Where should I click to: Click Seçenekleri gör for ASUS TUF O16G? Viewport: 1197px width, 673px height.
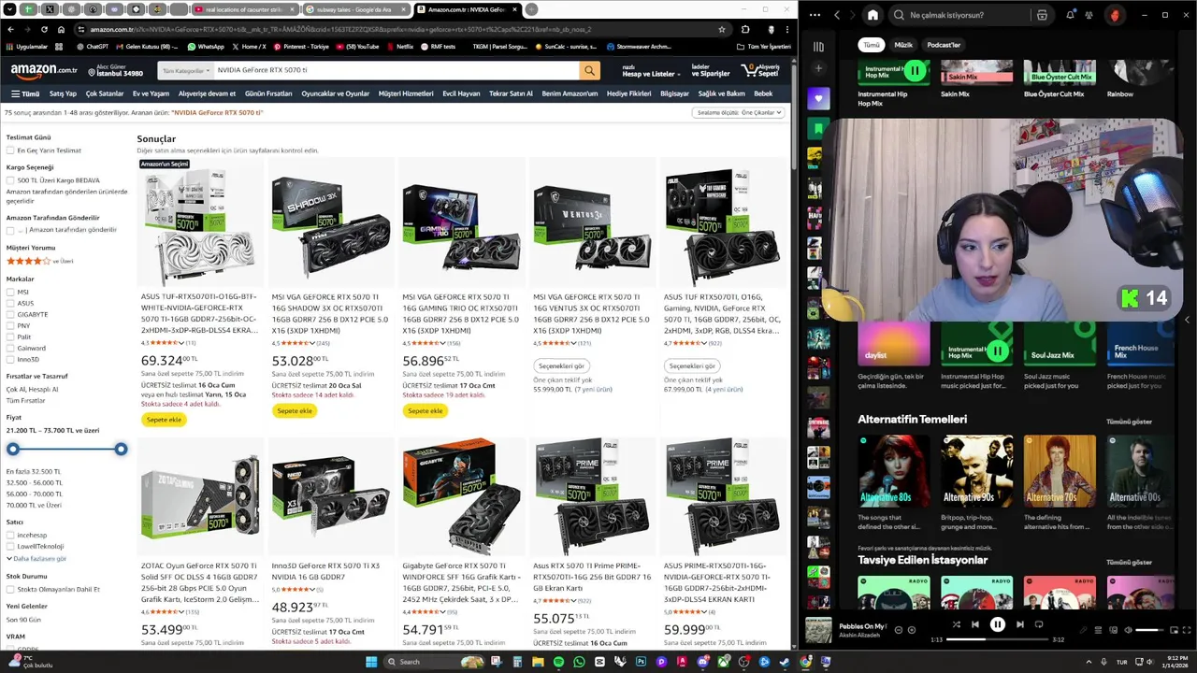pos(692,365)
